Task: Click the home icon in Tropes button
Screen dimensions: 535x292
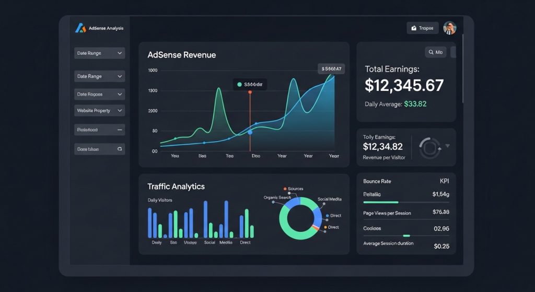Action: [x=414, y=28]
